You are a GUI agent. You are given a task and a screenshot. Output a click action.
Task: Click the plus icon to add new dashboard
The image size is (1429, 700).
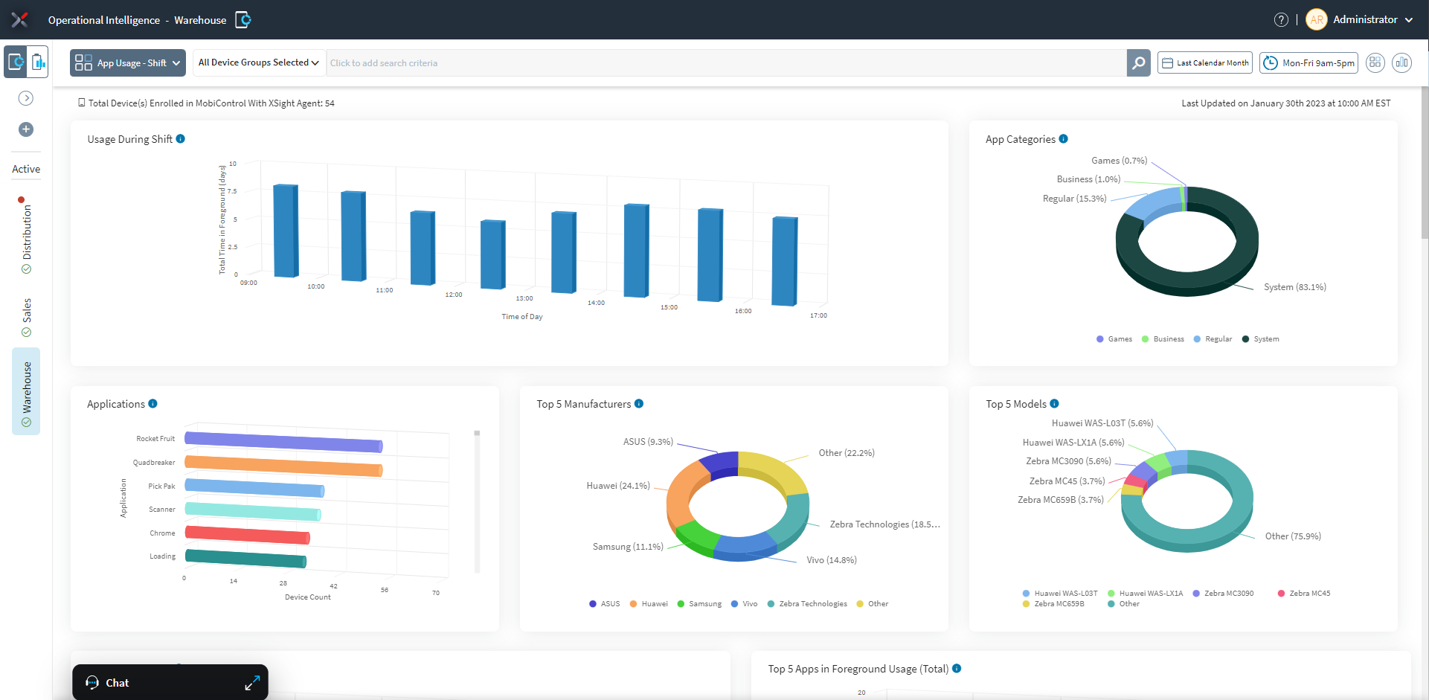point(25,129)
